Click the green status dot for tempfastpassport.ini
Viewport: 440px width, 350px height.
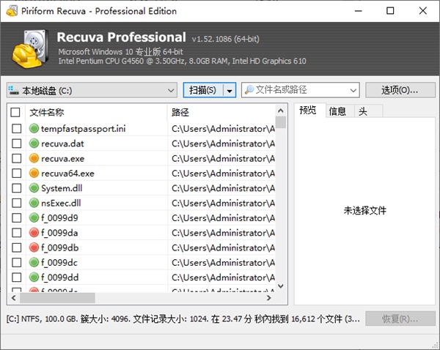pyautogui.click(x=34, y=129)
